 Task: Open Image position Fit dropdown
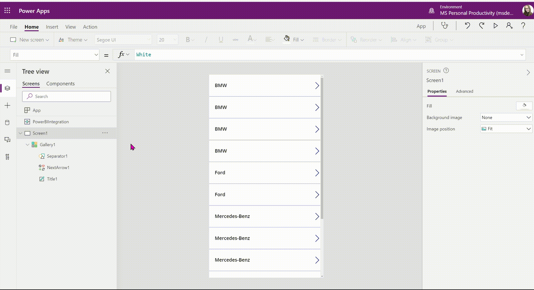[506, 129]
